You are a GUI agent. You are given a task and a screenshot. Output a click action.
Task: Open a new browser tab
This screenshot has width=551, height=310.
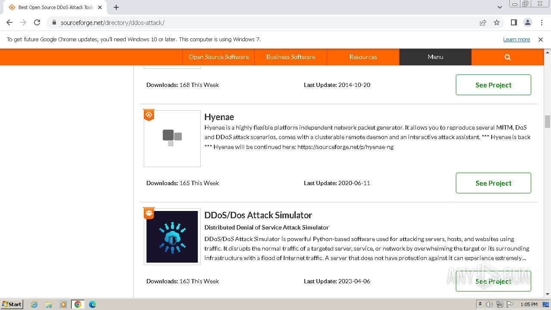pyautogui.click(x=116, y=7)
